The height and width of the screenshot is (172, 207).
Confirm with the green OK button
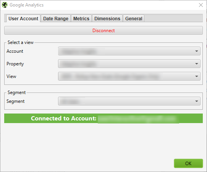(188, 164)
